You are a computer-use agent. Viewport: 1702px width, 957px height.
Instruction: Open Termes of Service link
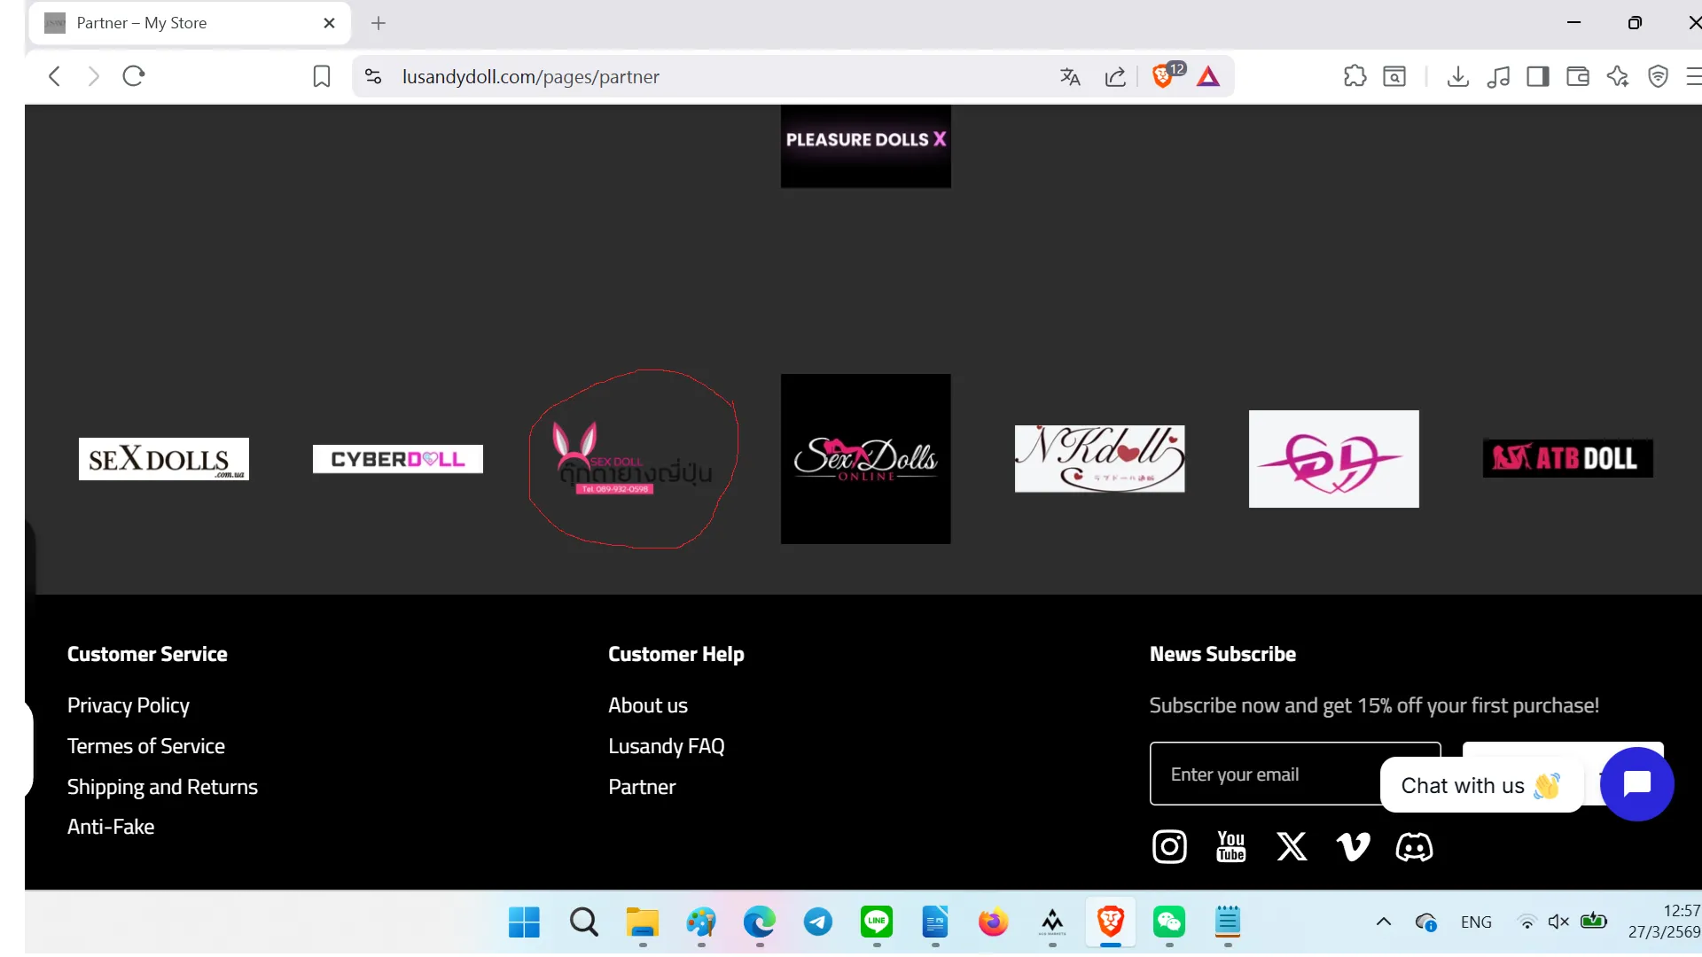(x=146, y=746)
